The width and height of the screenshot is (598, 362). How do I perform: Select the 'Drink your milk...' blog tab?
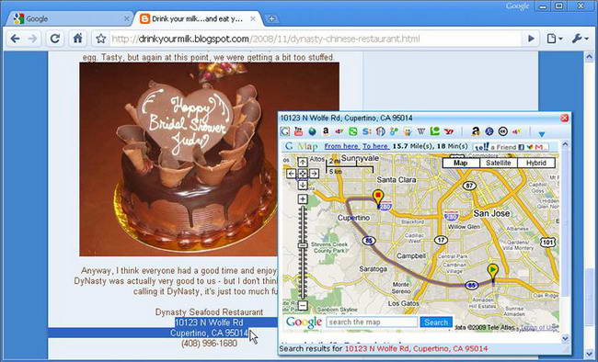click(196, 18)
